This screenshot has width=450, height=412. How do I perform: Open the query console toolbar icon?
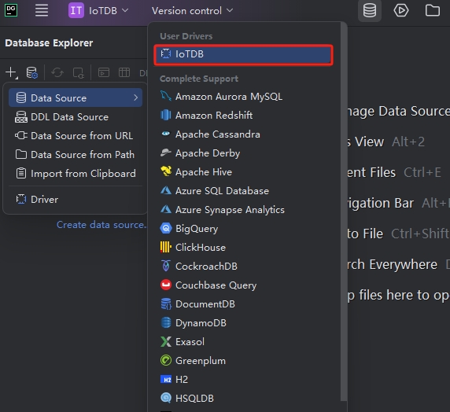(104, 72)
